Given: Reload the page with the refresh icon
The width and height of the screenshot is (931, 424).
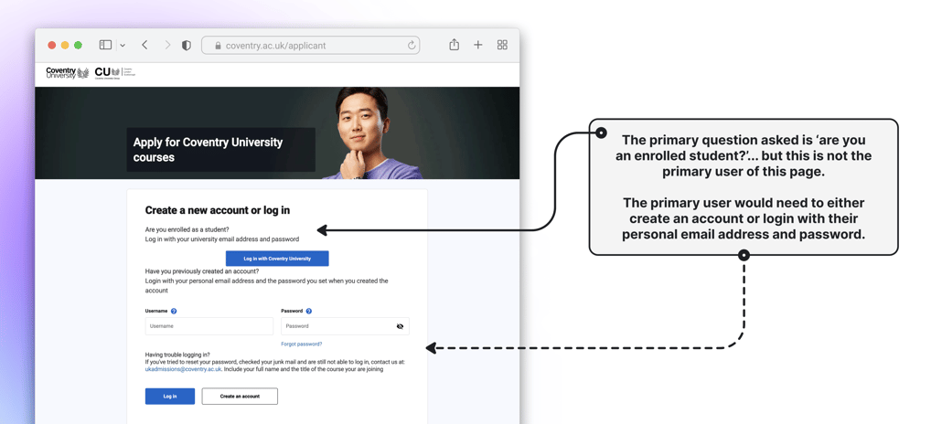Looking at the screenshot, I should pyautogui.click(x=411, y=45).
